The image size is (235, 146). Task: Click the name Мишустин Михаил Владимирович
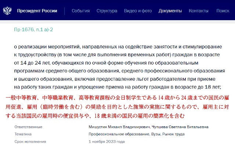tap(119, 127)
